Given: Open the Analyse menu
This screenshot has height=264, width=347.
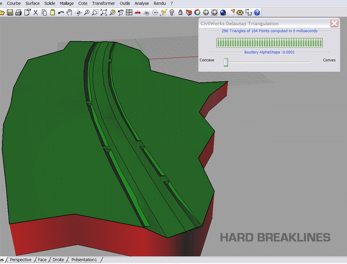Looking at the screenshot, I should click(142, 3).
